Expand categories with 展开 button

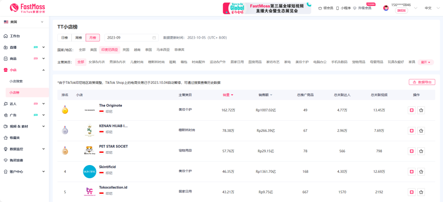[x=425, y=62]
